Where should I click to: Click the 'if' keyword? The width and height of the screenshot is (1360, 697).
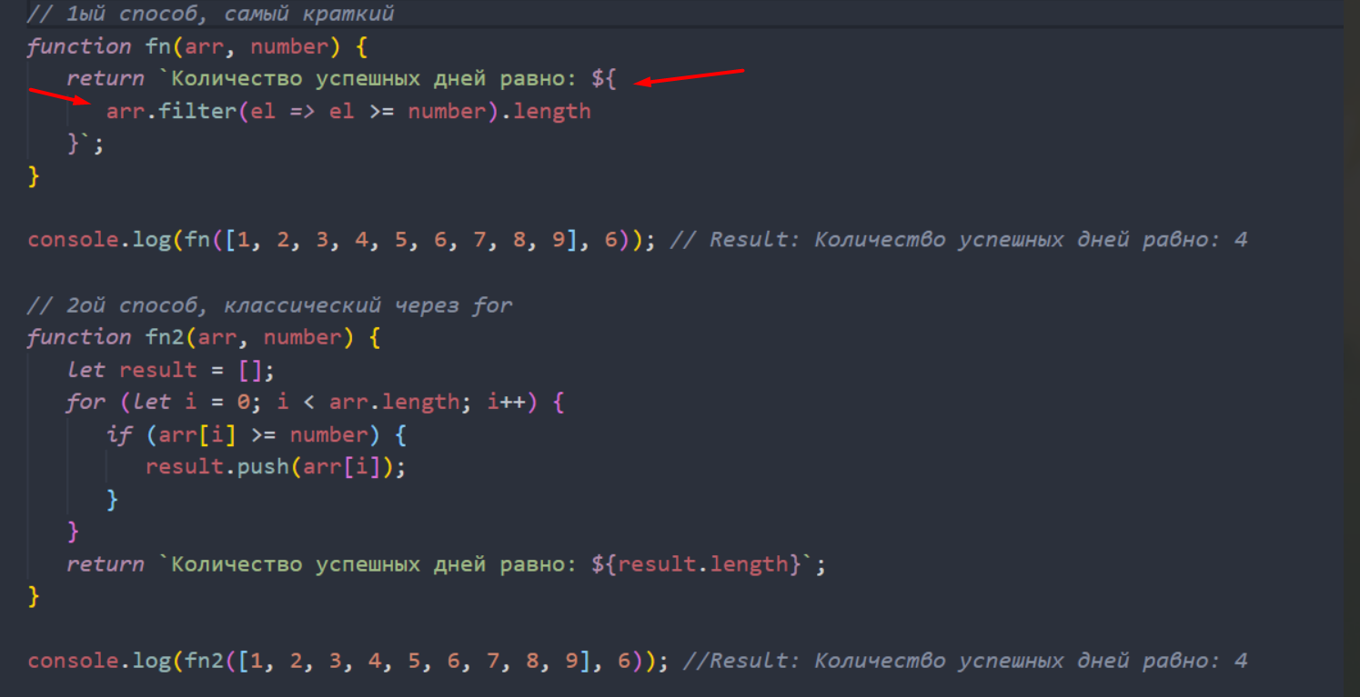(x=119, y=434)
